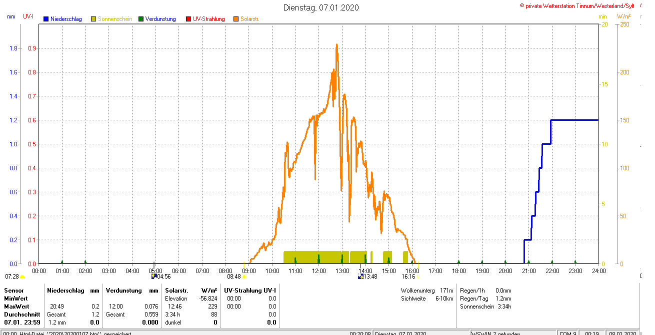Click the chart title Dienstag, 07.01.2020
655x335 pixels.
[x=321, y=7]
